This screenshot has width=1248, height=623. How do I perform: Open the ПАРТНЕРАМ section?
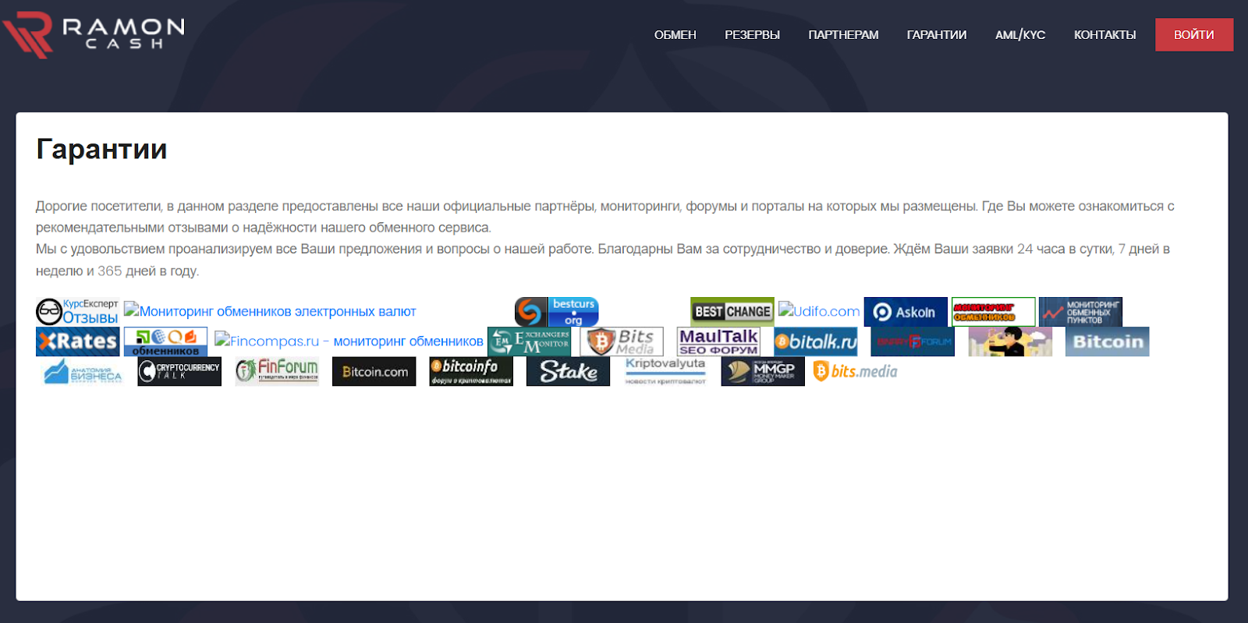[x=843, y=35]
